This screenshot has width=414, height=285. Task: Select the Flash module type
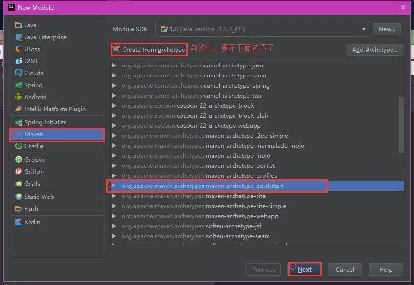(28, 209)
